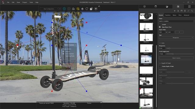This screenshot has height=109, width=195.
Task: Click the import file icon in camera palette
Action: click(178, 11)
